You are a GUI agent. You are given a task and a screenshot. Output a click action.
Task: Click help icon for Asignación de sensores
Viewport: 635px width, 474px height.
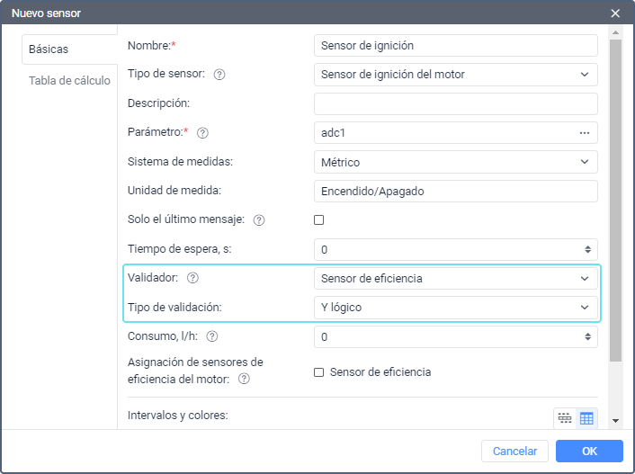(244, 380)
